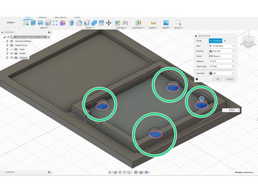Select the Insert image icon
The height and width of the screenshot is (193, 258).
tap(166, 23)
